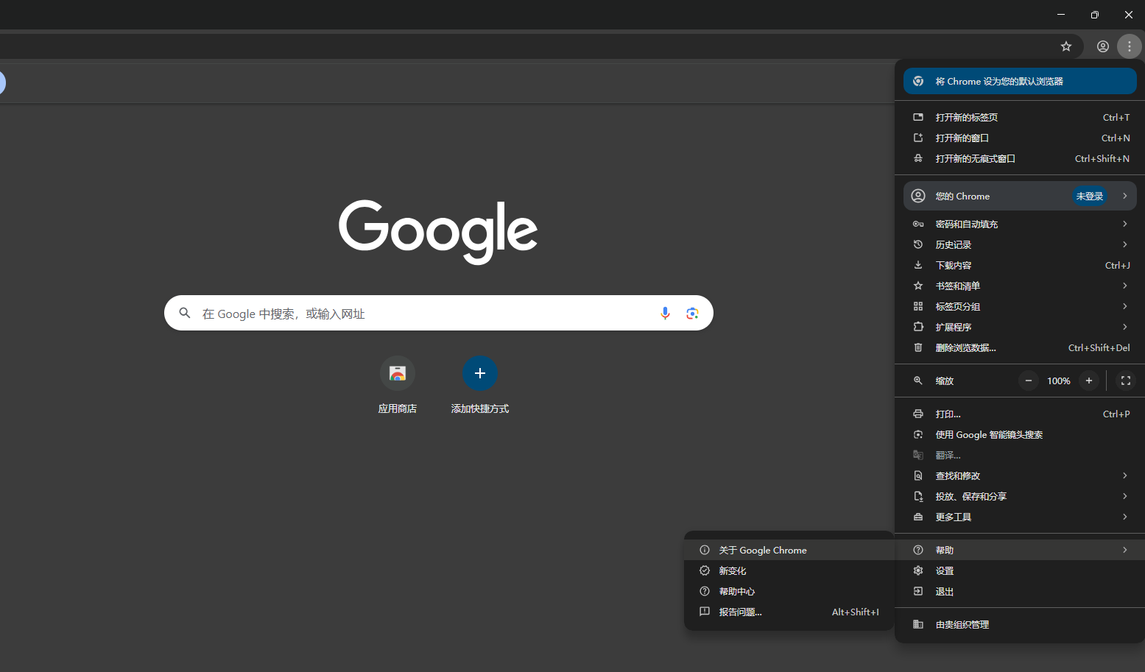Click the search magnifier icon in search box
This screenshot has height=672, width=1145.
click(x=185, y=313)
